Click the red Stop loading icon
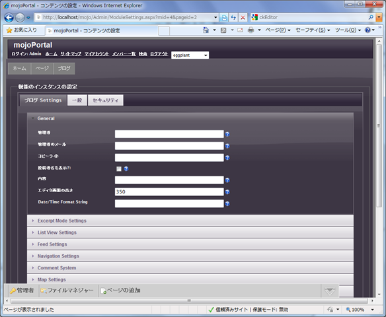Screen dimensions: 386x317 pos(243,17)
